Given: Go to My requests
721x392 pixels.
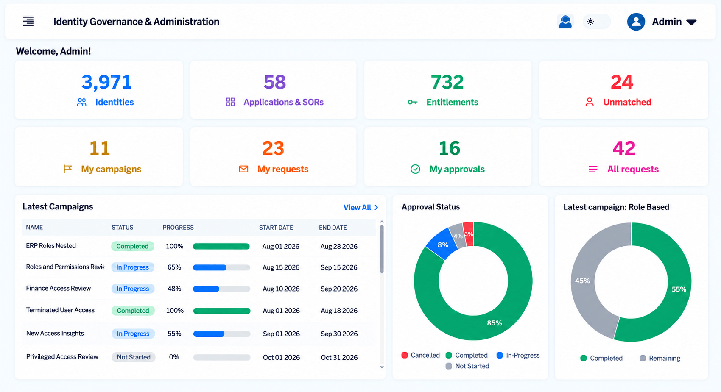Looking at the screenshot, I should pos(283,169).
